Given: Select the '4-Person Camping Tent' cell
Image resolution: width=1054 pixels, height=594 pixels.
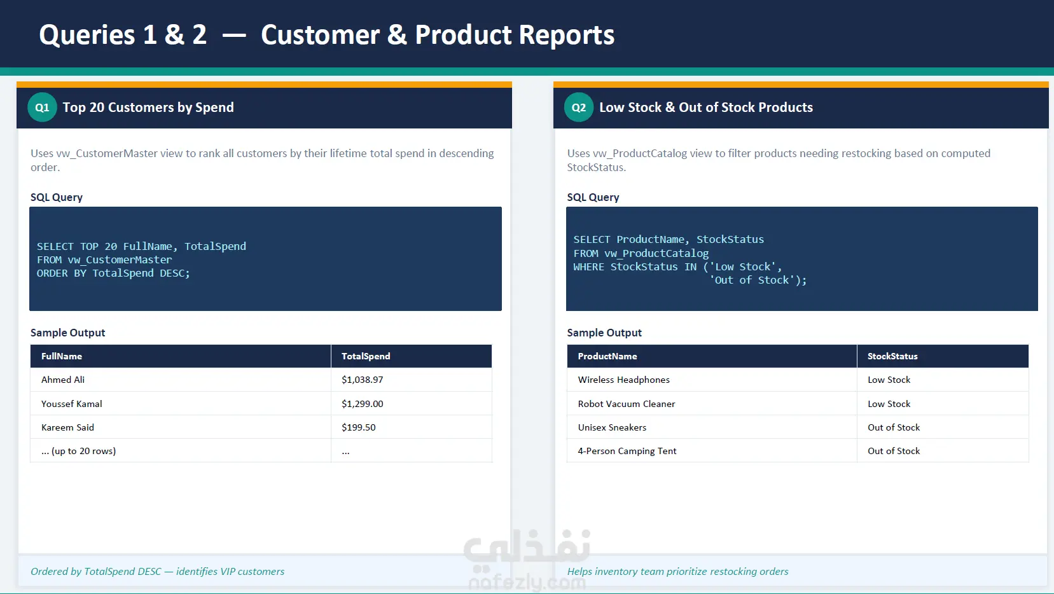Looking at the screenshot, I should pos(712,451).
